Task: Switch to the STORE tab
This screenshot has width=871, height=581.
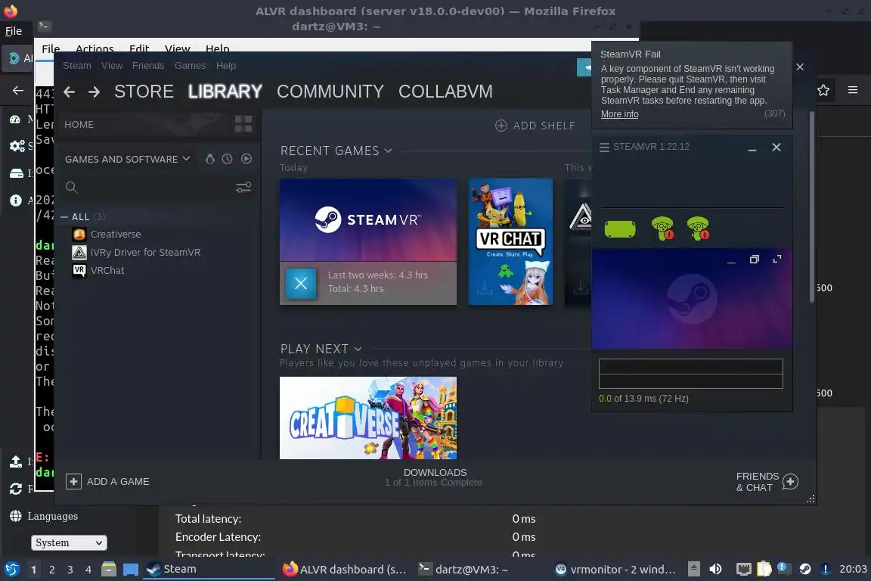Action: point(144,92)
